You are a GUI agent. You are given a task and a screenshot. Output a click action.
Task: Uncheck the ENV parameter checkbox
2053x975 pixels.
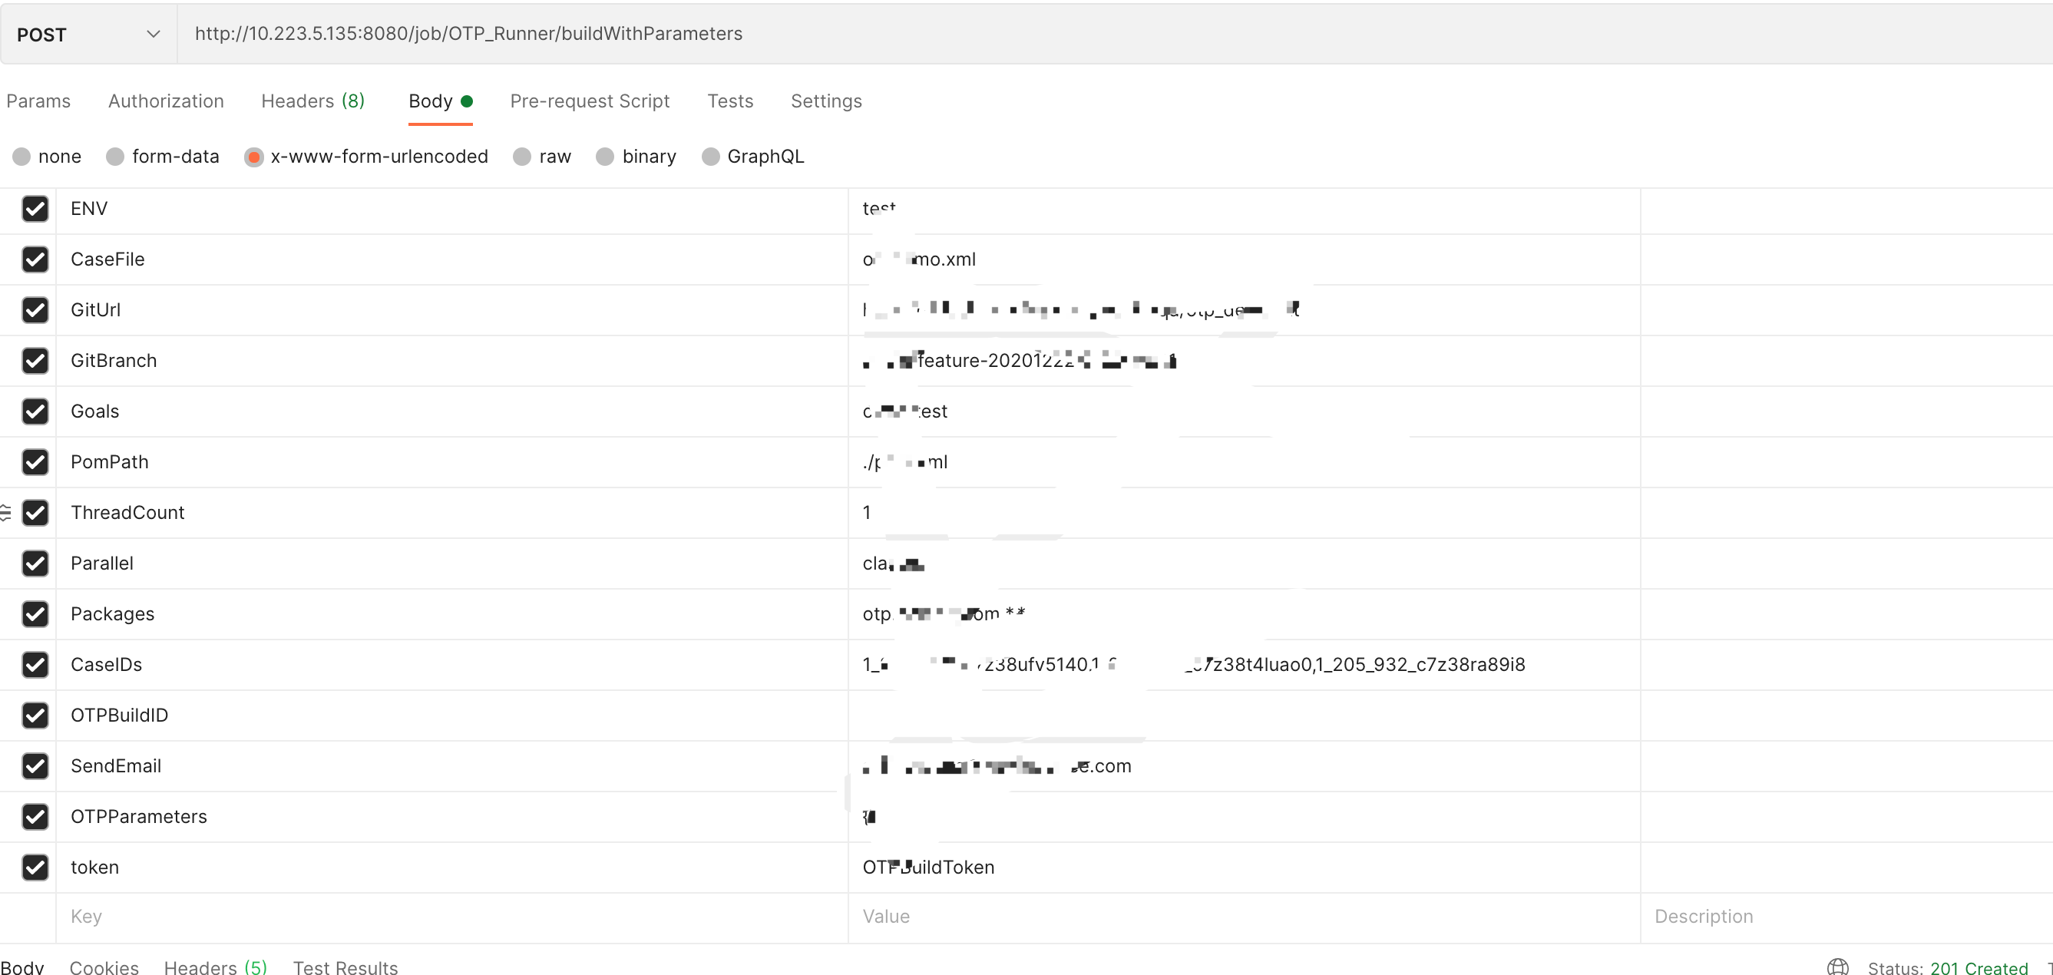35,209
